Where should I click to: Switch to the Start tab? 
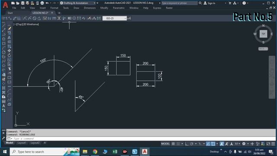click(10, 13)
